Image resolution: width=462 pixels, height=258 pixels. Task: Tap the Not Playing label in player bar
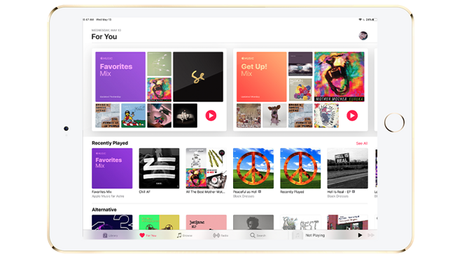315,236
